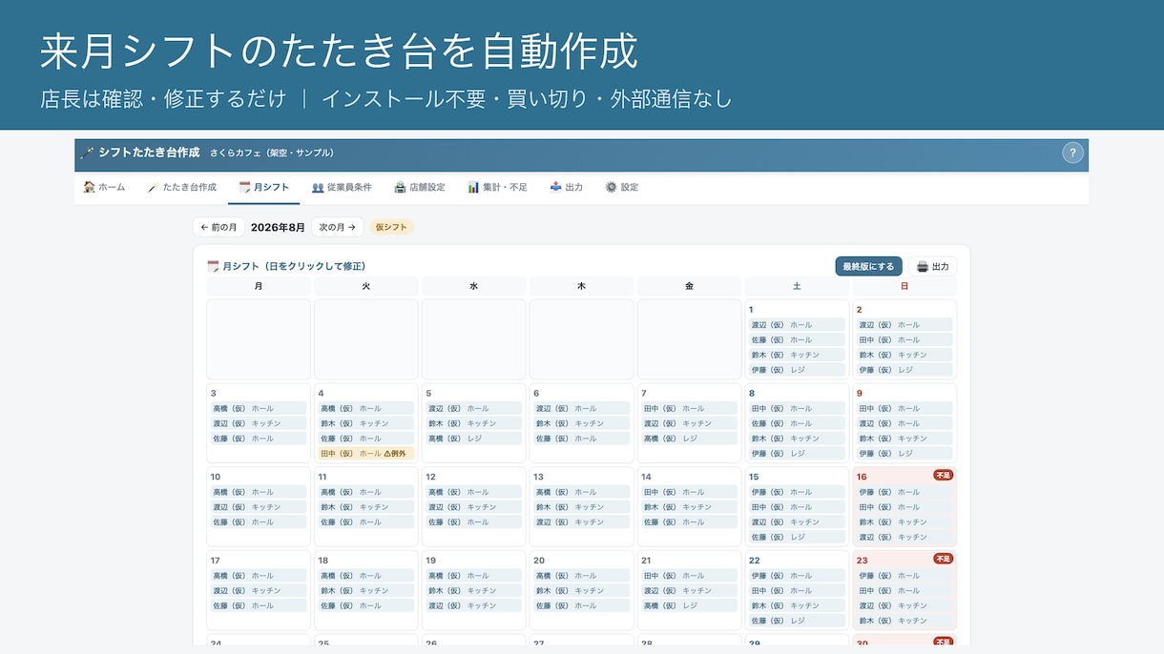This screenshot has height=654, width=1164.
Task: Click the 金 weekday column header
Action: tap(689, 286)
